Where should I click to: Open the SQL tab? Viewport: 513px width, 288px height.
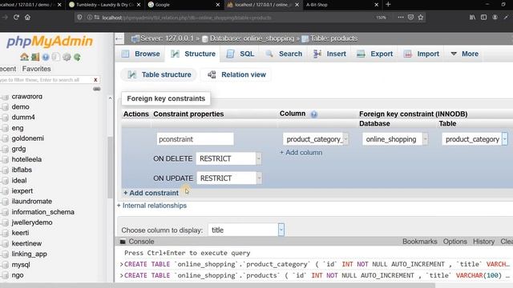(240, 54)
